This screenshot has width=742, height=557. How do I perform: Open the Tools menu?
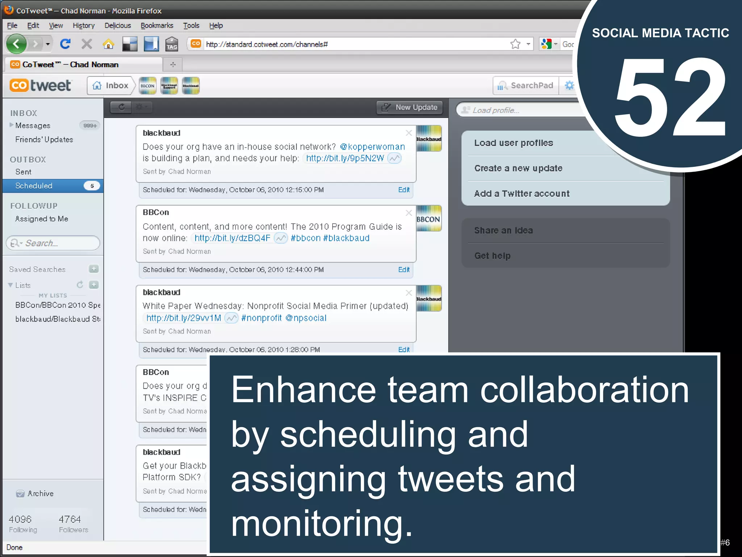tap(191, 25)
